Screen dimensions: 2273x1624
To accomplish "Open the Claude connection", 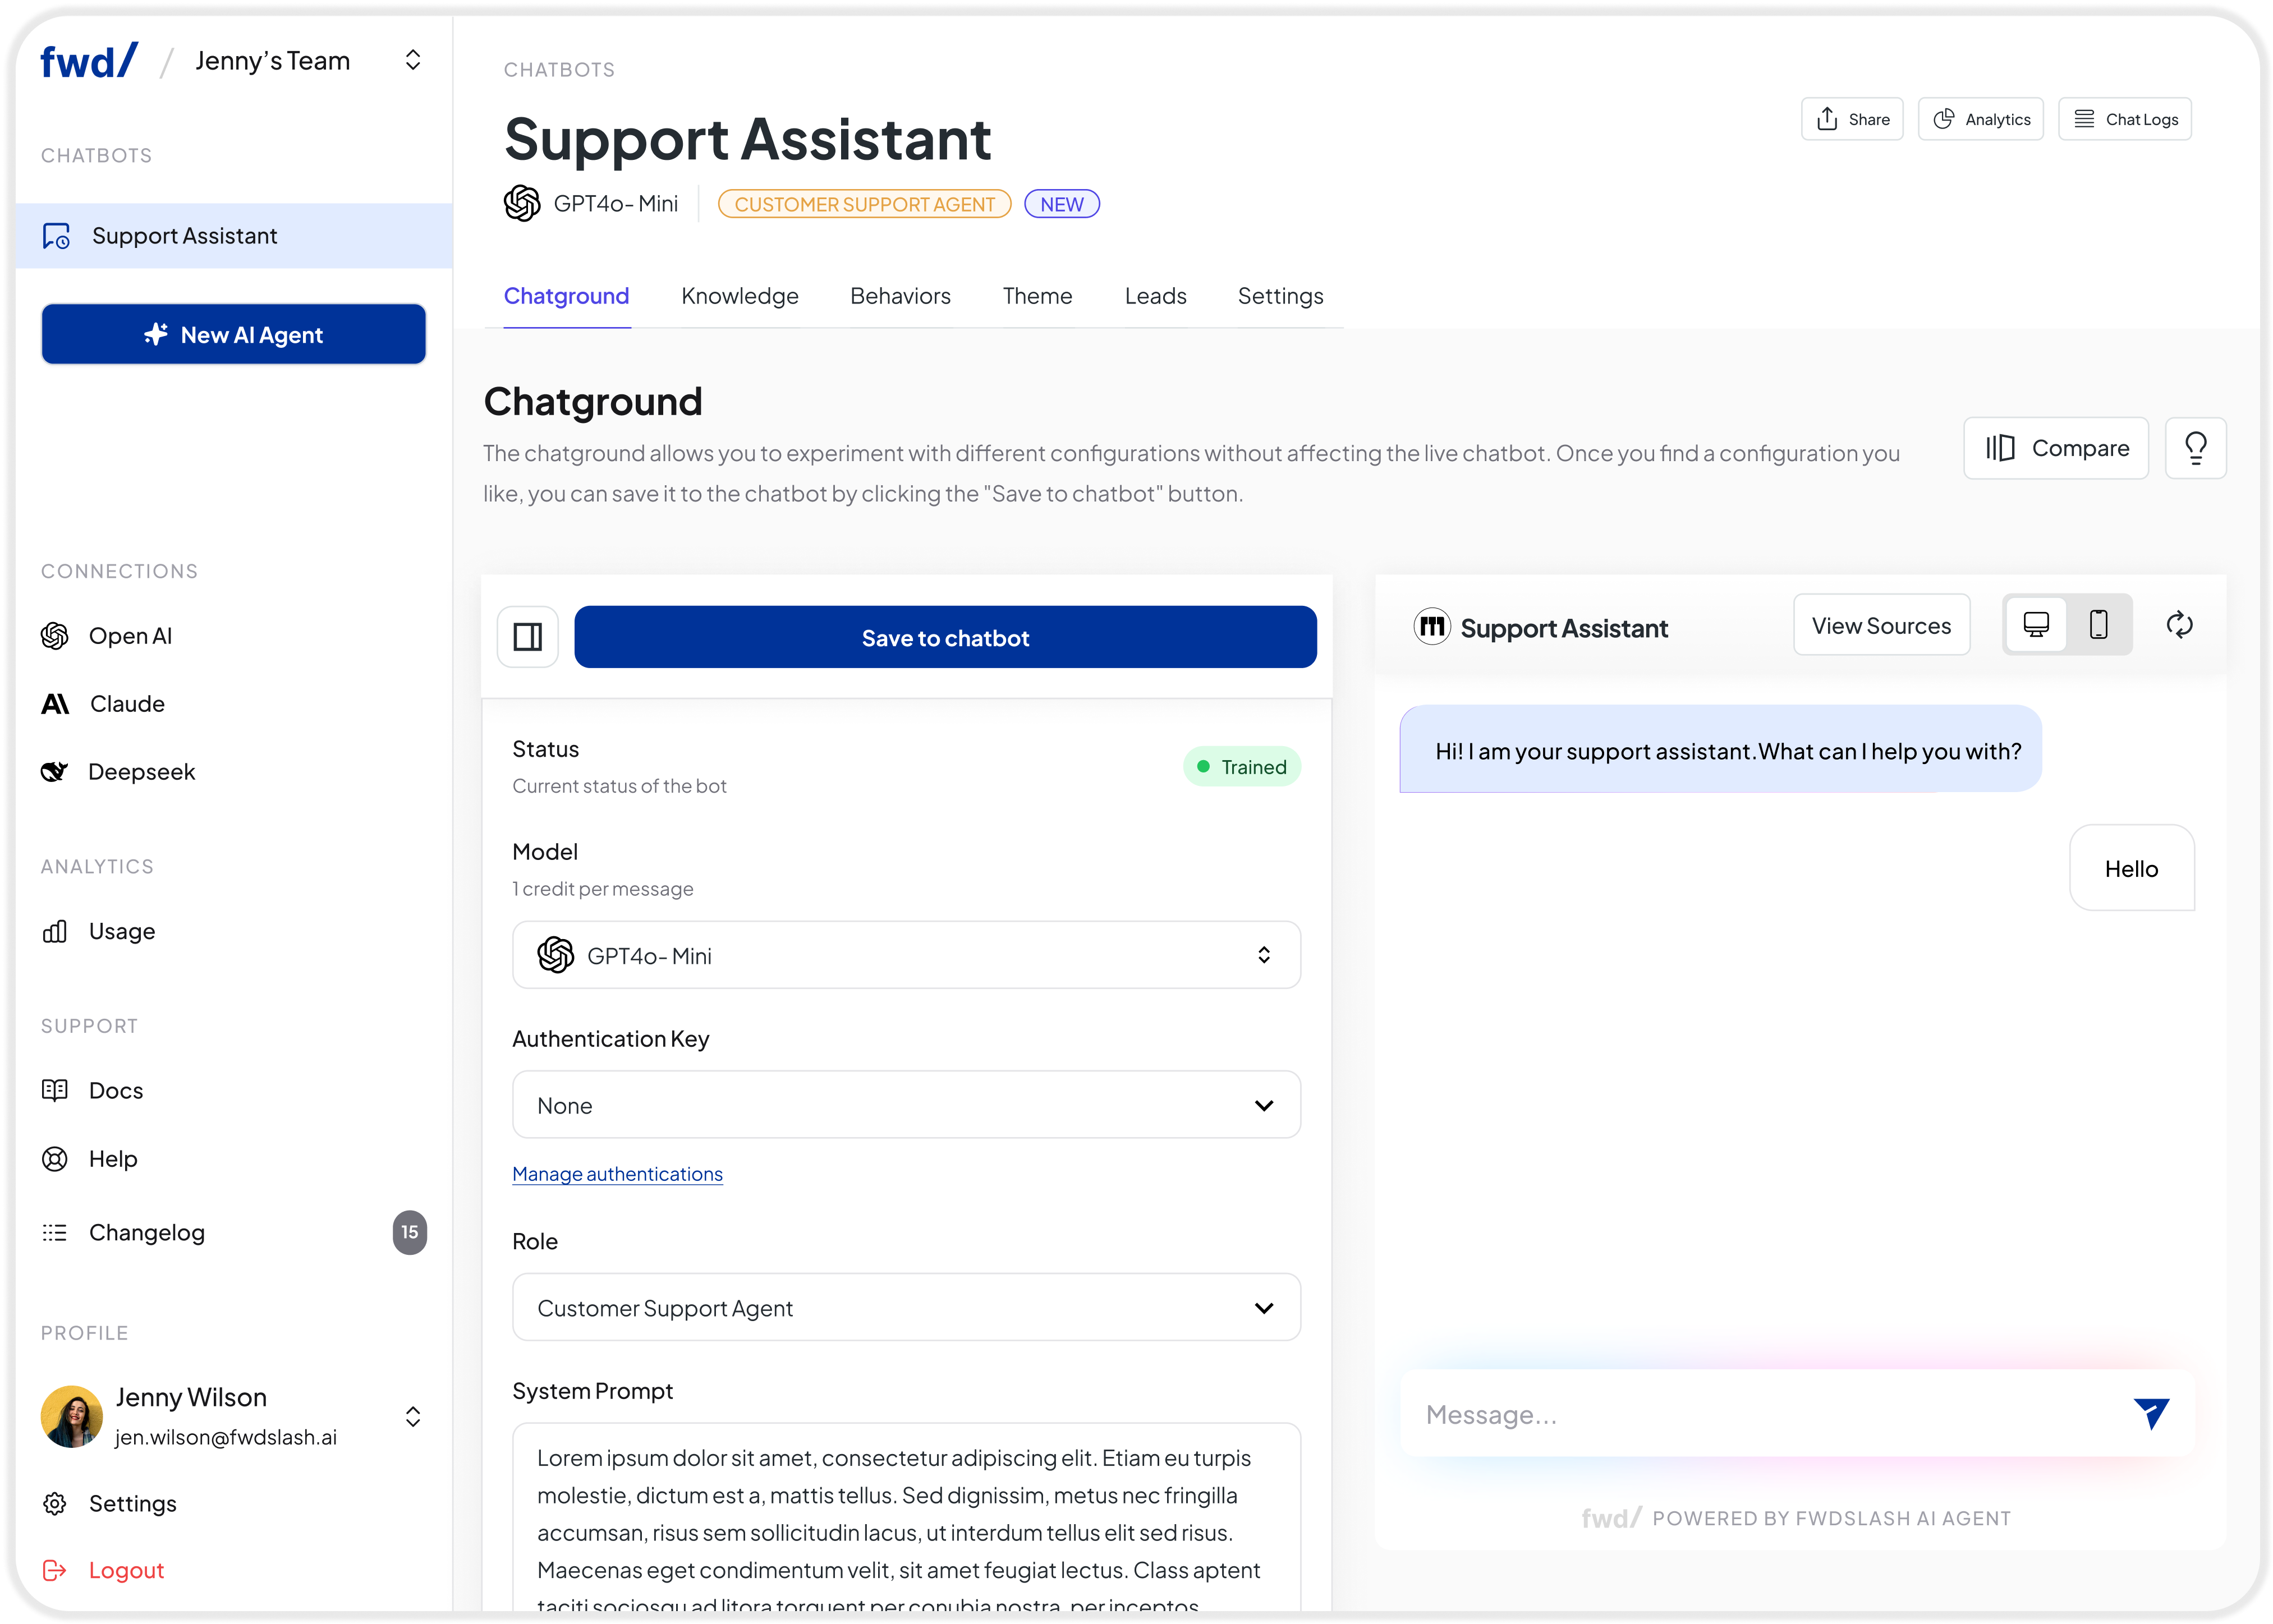I will point(103,704).
